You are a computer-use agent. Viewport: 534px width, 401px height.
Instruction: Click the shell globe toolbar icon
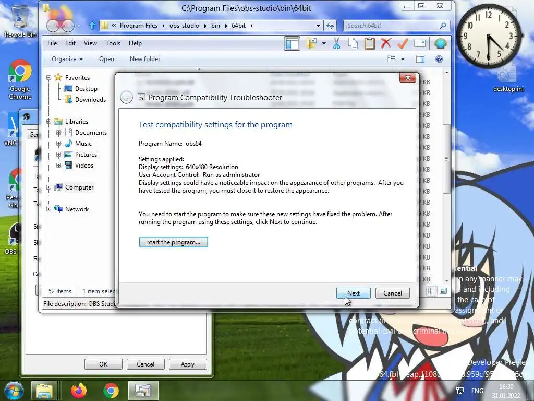point(440,44)
